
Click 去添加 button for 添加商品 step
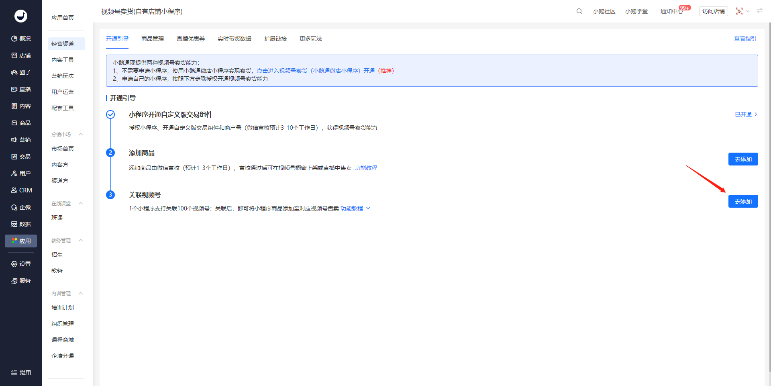(x=743, y=159)
